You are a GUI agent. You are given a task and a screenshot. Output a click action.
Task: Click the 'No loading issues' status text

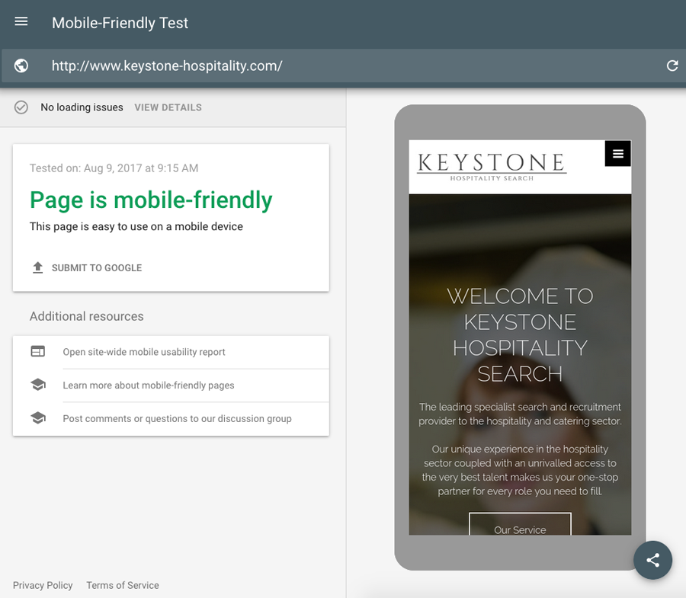(x=82, y=107)
